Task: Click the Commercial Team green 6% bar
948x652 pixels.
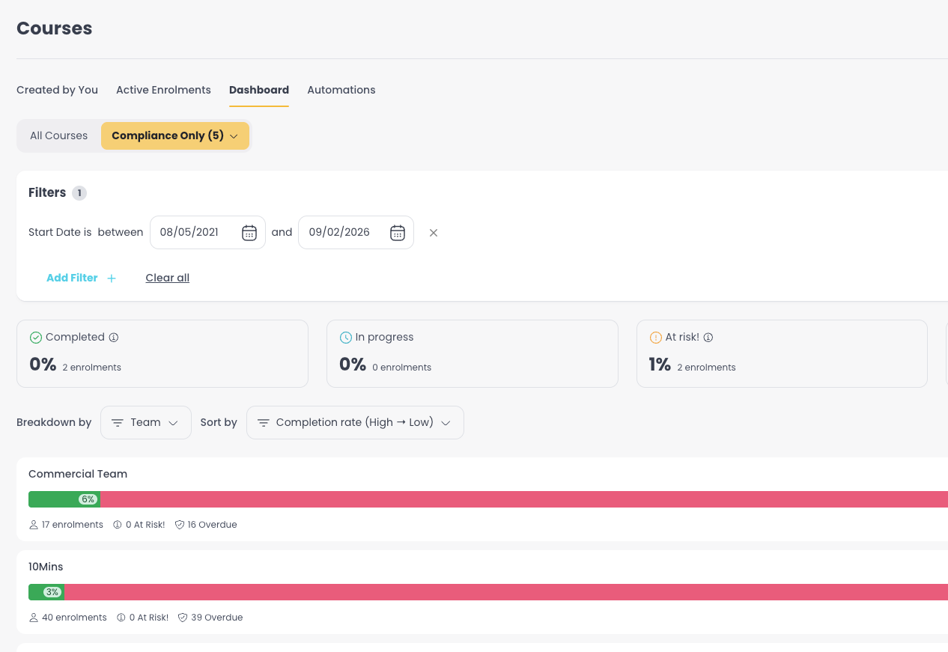Action: click(x=64, y=499)
